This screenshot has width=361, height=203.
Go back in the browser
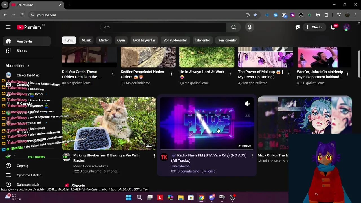click(x=5, y=15)
